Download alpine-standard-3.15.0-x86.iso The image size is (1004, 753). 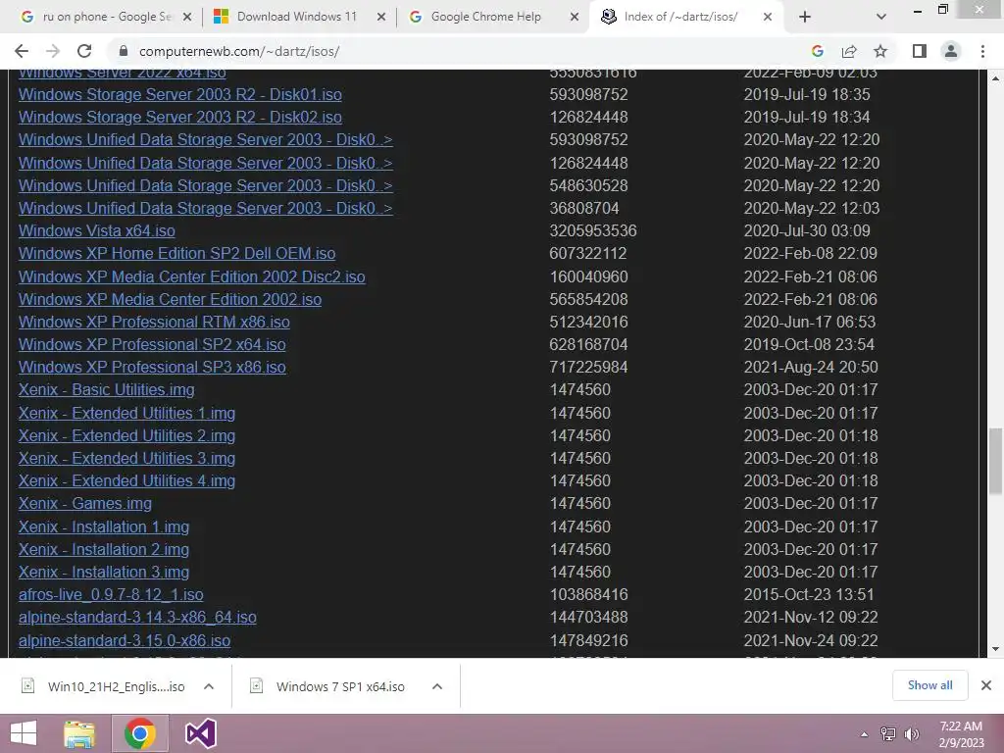[x=125, y=640]
